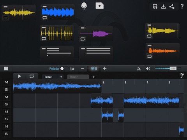The height and width of the screenshot is (140, 187).
Task: Tap the microphone record icon
Action: (84, 6)
